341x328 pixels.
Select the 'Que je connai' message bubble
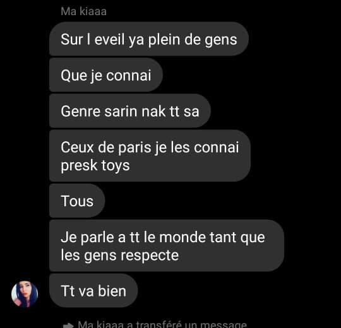click(106, 75)
